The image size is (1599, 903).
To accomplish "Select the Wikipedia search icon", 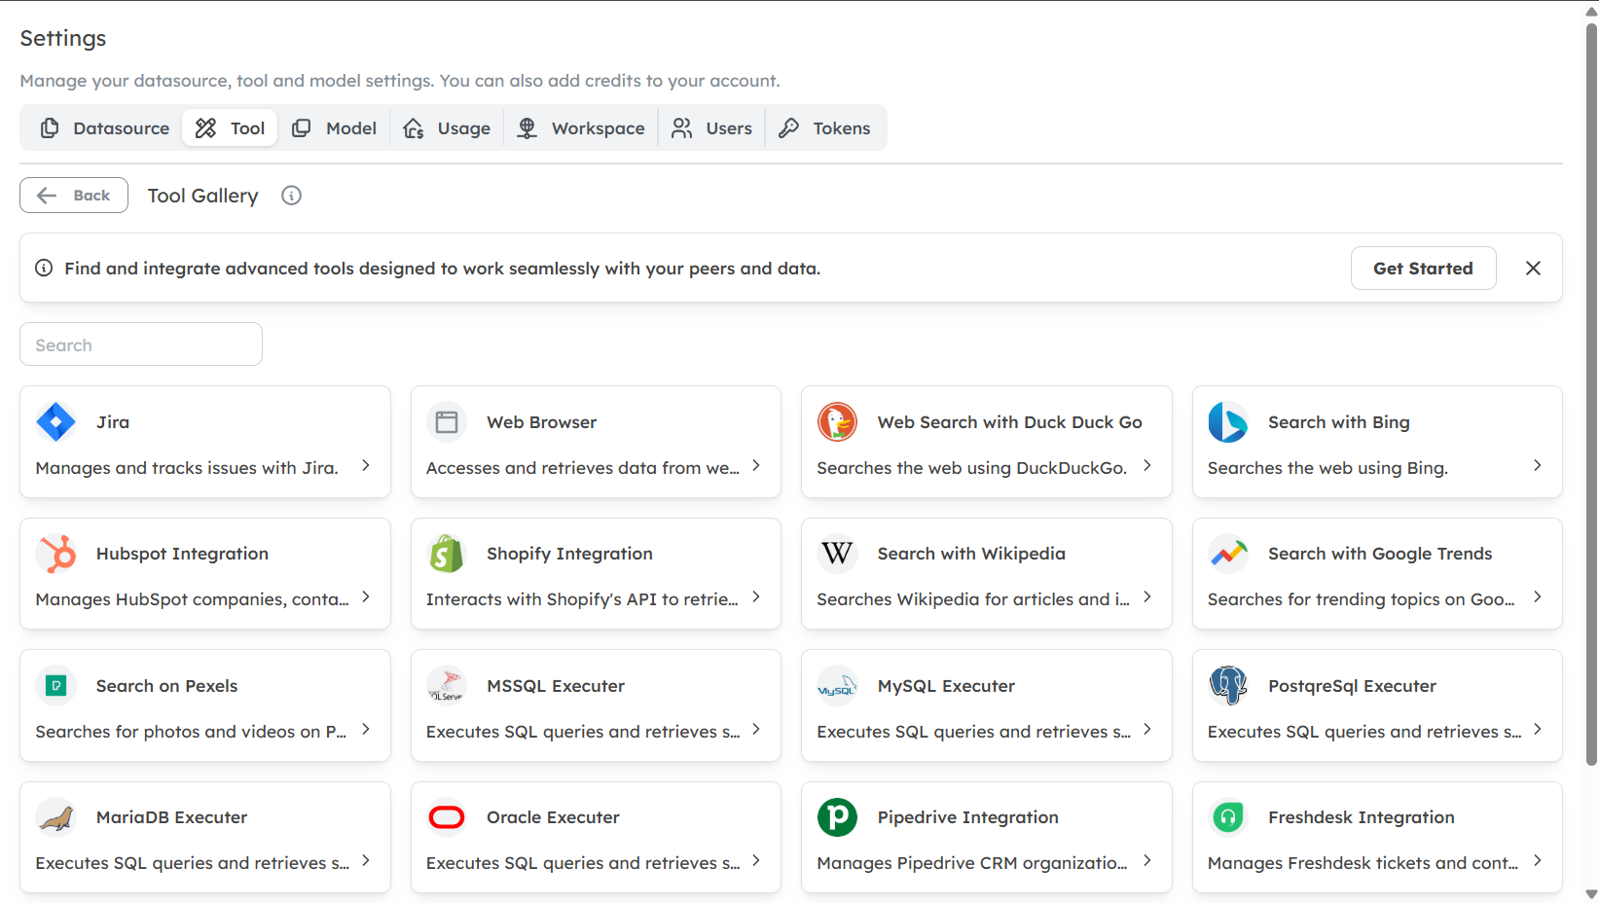I will (837, 553).
